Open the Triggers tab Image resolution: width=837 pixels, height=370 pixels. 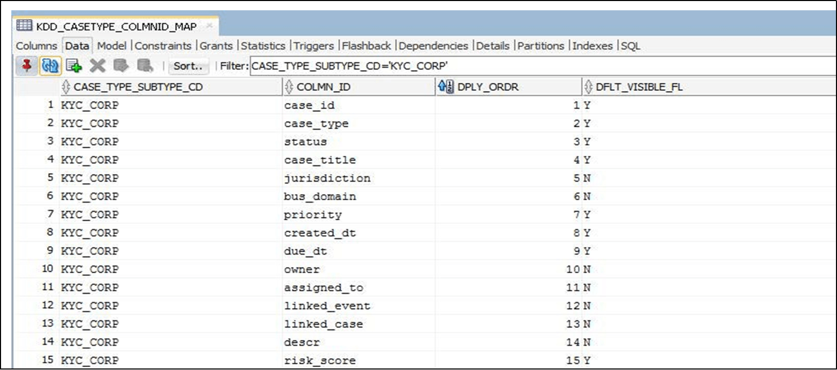[313, 46]
